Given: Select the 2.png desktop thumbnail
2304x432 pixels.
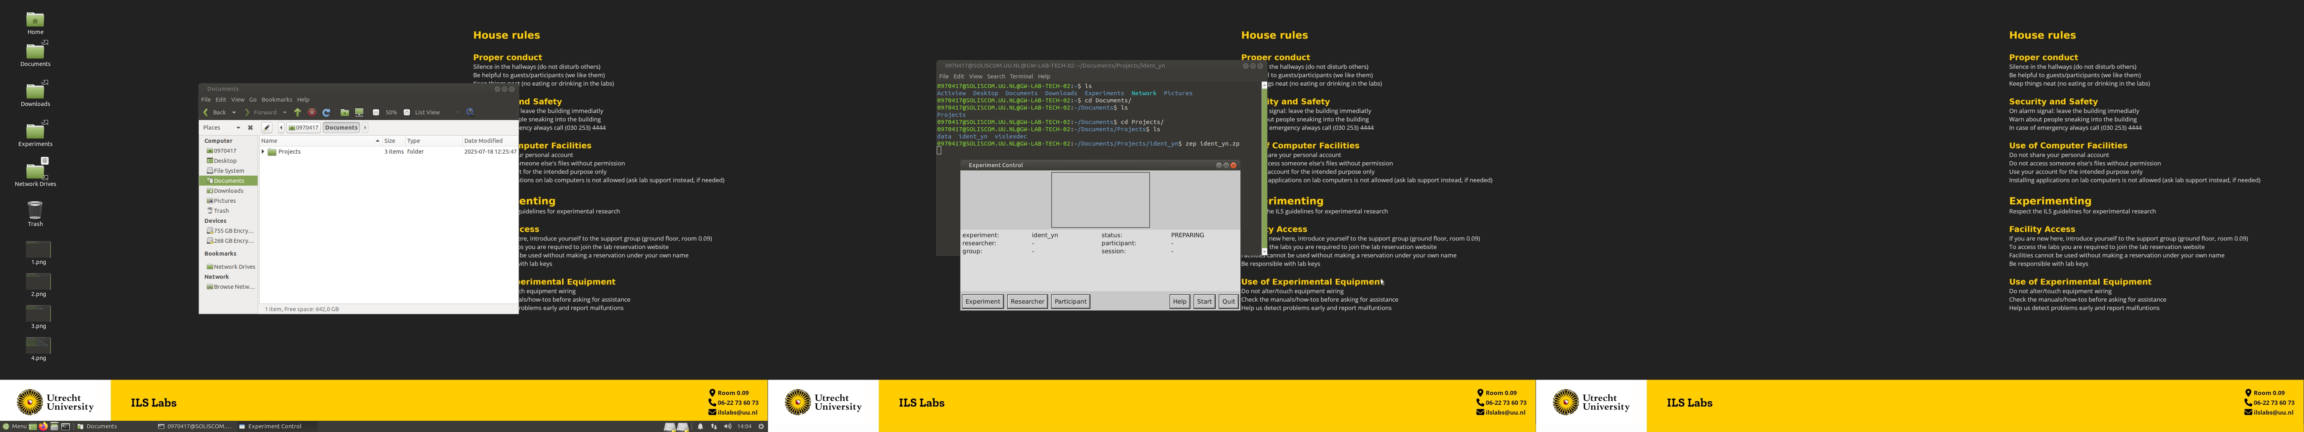Looking at the screenshot, I should tap(38, 285).
